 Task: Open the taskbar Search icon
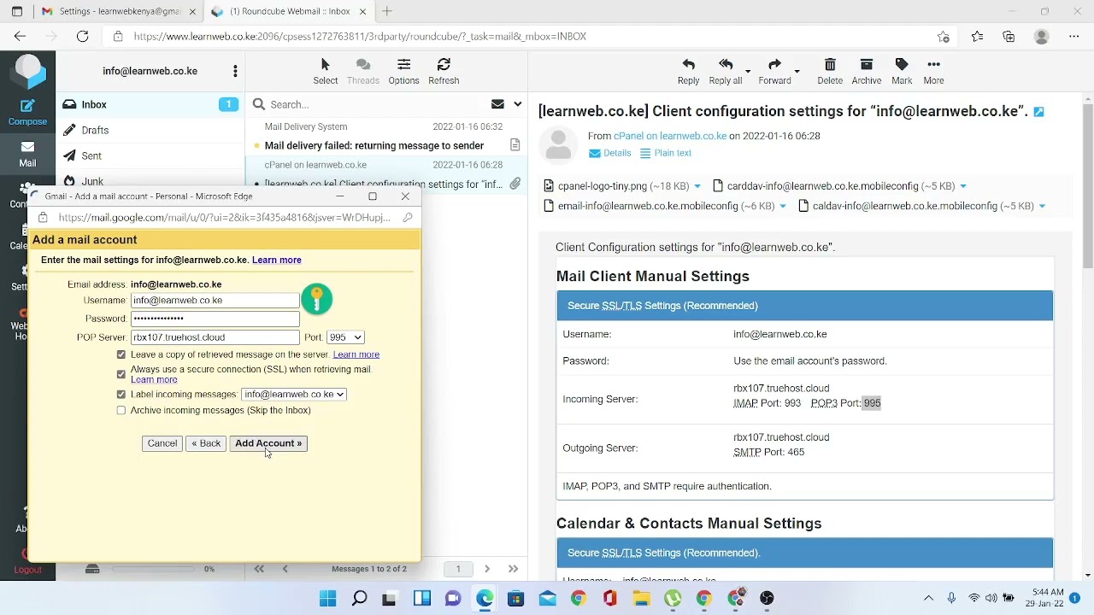click(x=359, y=598)
